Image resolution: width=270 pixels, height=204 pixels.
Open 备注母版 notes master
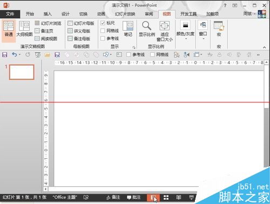click(79, 39)
